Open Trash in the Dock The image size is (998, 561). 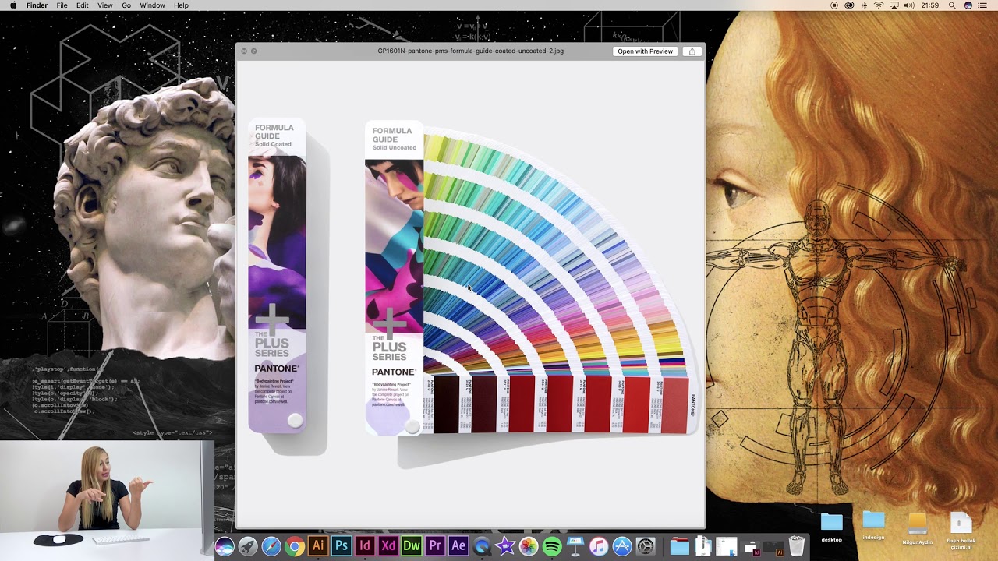[x=796, y=545]
